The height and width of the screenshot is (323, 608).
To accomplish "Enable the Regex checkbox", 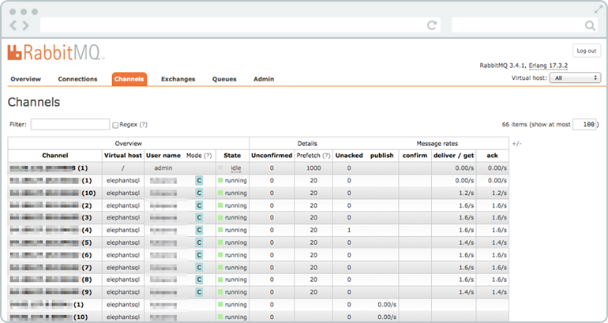I will (115, 125).
